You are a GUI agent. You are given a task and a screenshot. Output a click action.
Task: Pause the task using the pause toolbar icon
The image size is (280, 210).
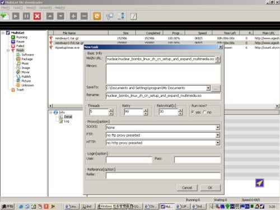(x=26, y=16)
